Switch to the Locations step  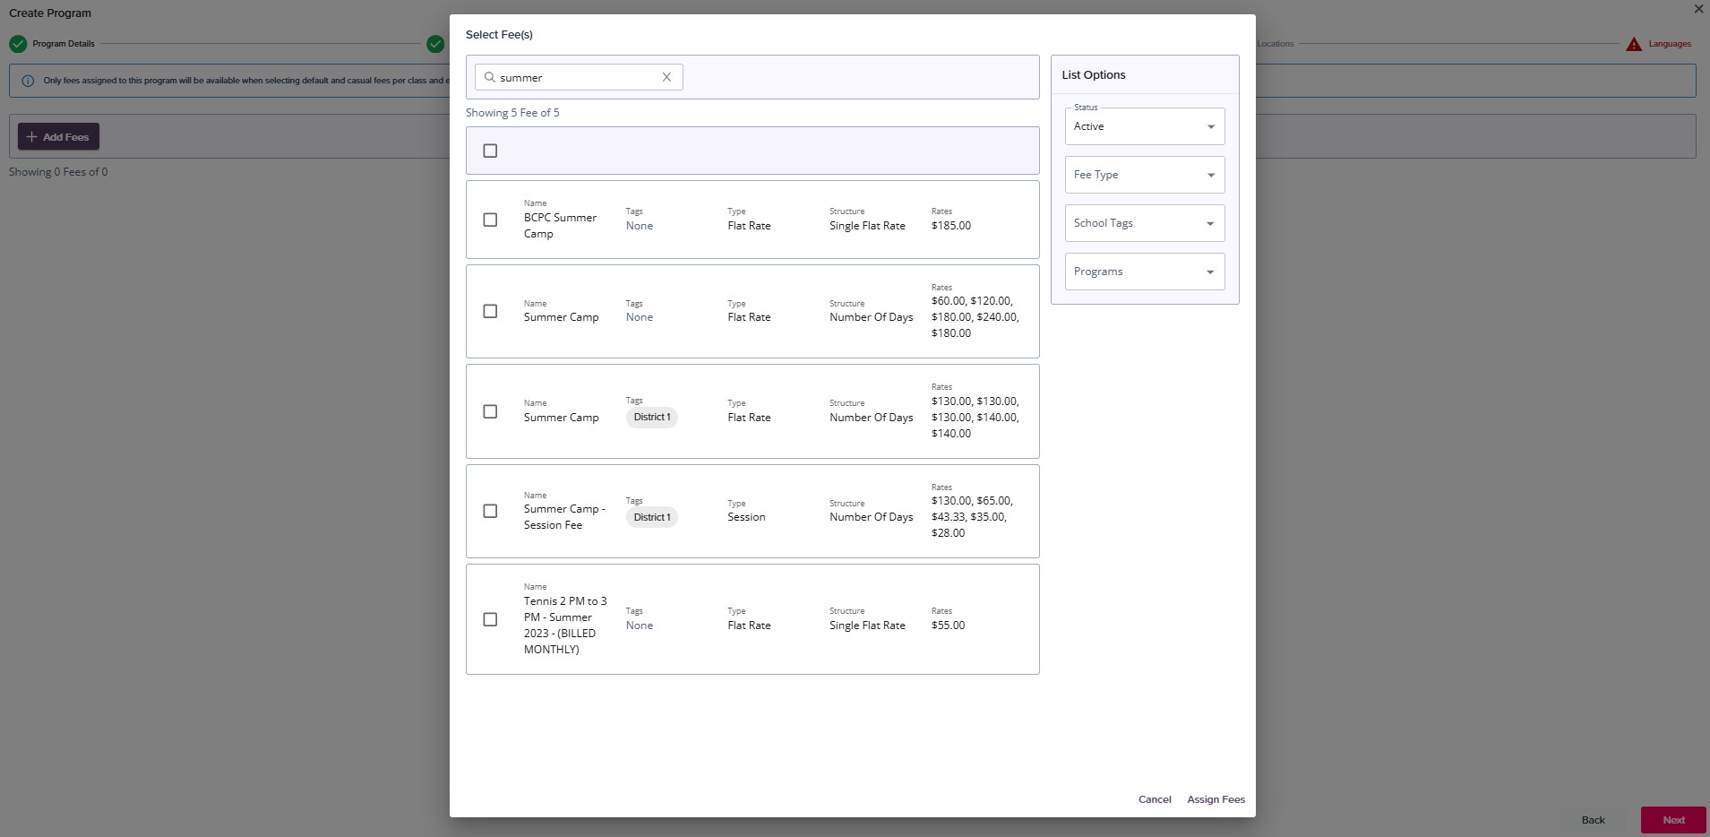coord(1275,44)
